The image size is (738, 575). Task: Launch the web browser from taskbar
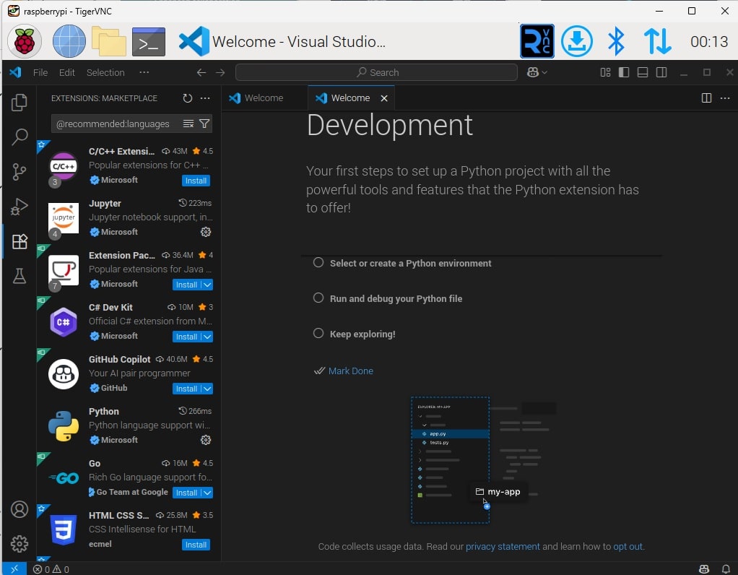point(69,41)
